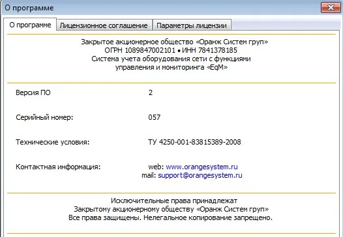Select the ТУ 4250-001-83815389-2008 value
This screenshot has width=343, height=237.
click(x=194, y=142)
